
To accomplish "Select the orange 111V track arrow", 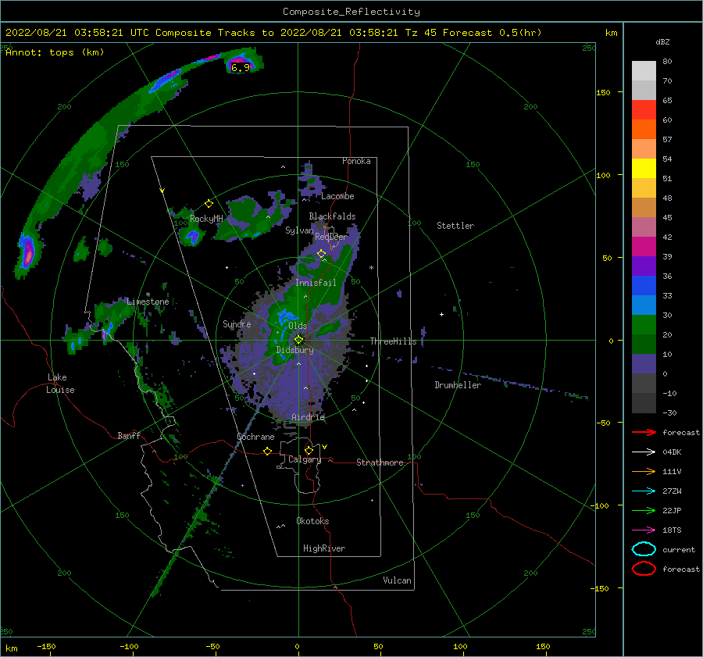I will [x=644, y=471].
